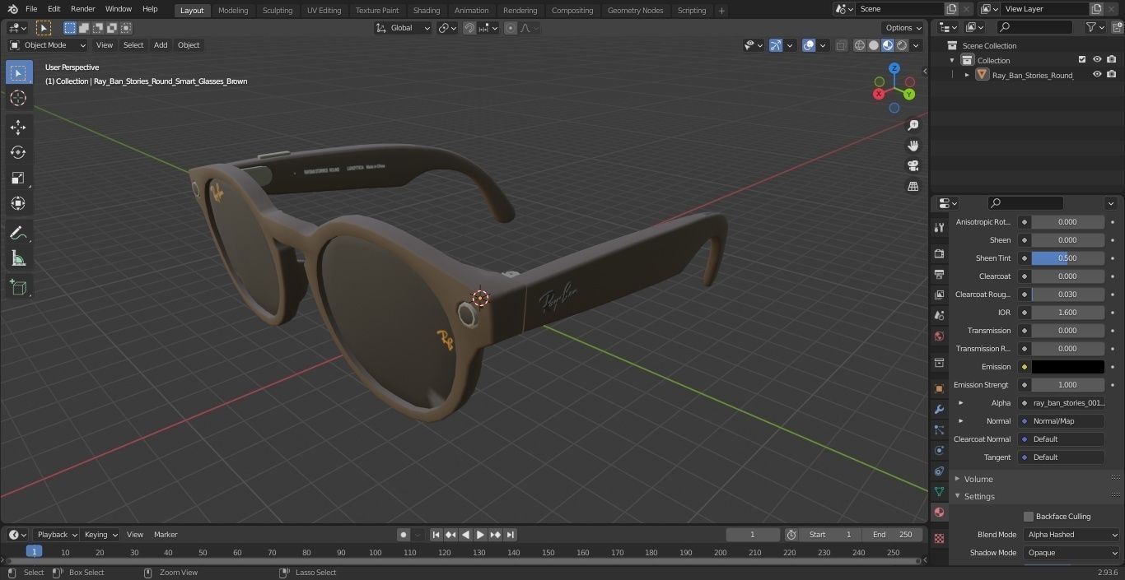1125x580 pixels.
Task: Play the animation forward
Action: click(480, 535)
